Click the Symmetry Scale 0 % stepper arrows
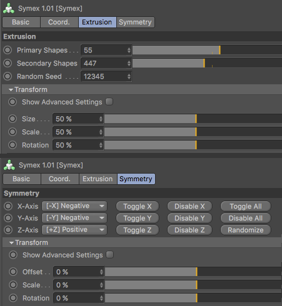The image size is (282, 306). (x=101, y=285)
